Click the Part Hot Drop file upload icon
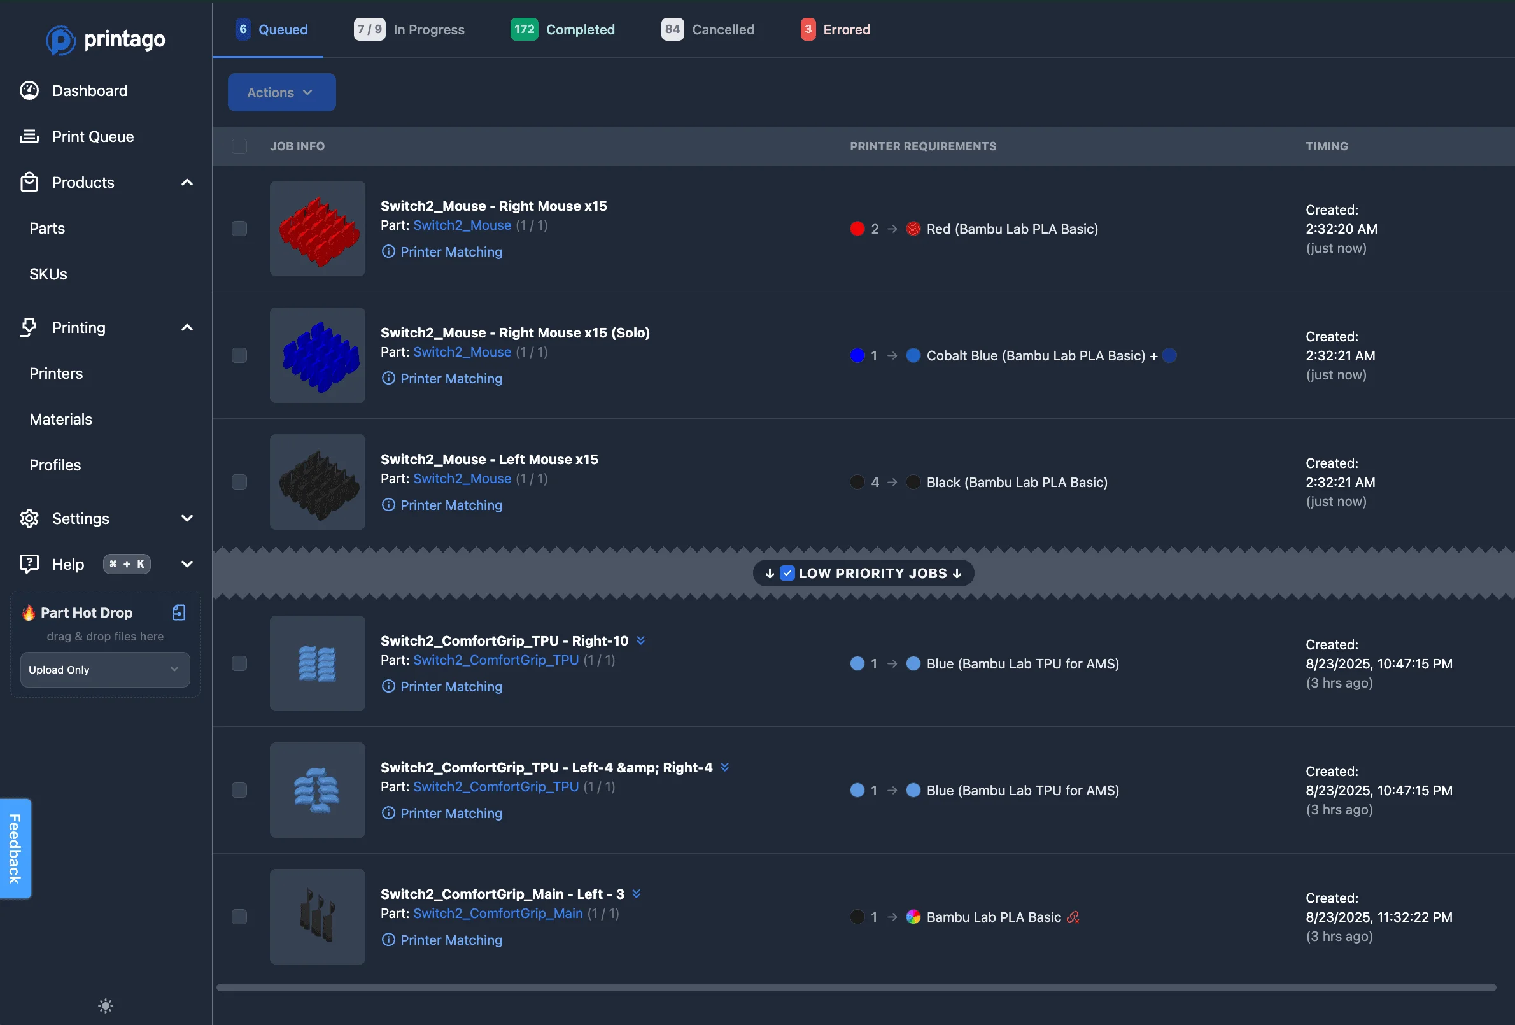Viewport: 1515px width, 1025px height. (x=179, y=612)
